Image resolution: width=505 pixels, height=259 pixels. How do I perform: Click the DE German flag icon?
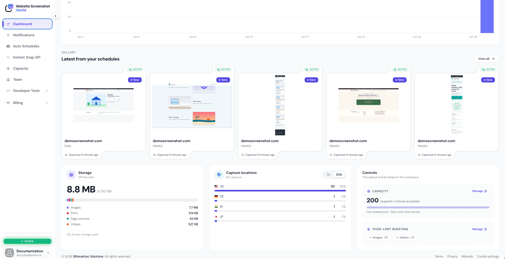pos(216,197)
